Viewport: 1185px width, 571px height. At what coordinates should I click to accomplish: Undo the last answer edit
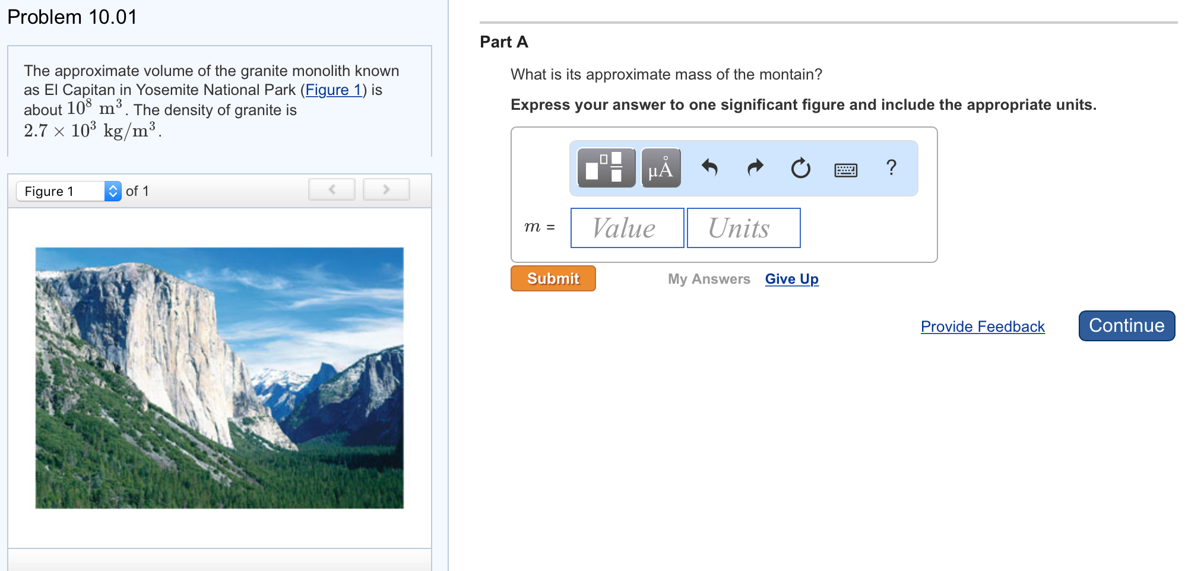click(709, 168)
